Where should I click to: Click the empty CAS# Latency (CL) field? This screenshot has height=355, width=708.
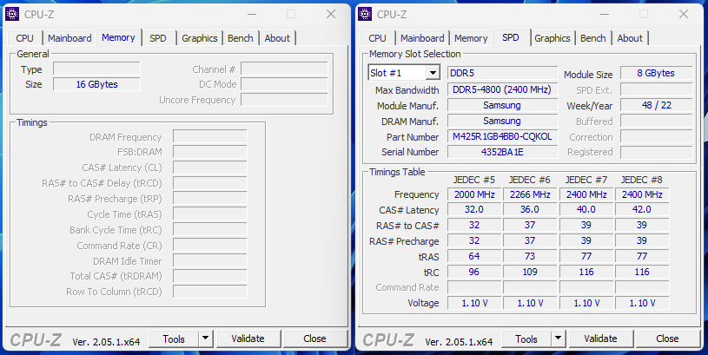pos(210,168)
